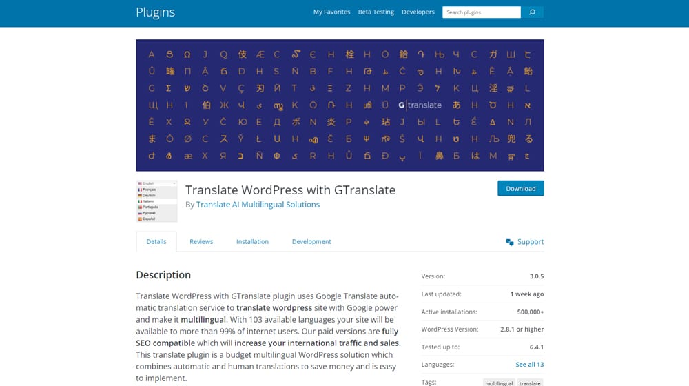Image resolution: width=689 pixels, height=386 pixels.
Task: Switch to the Reviews tab
Action: pos(201,242)
